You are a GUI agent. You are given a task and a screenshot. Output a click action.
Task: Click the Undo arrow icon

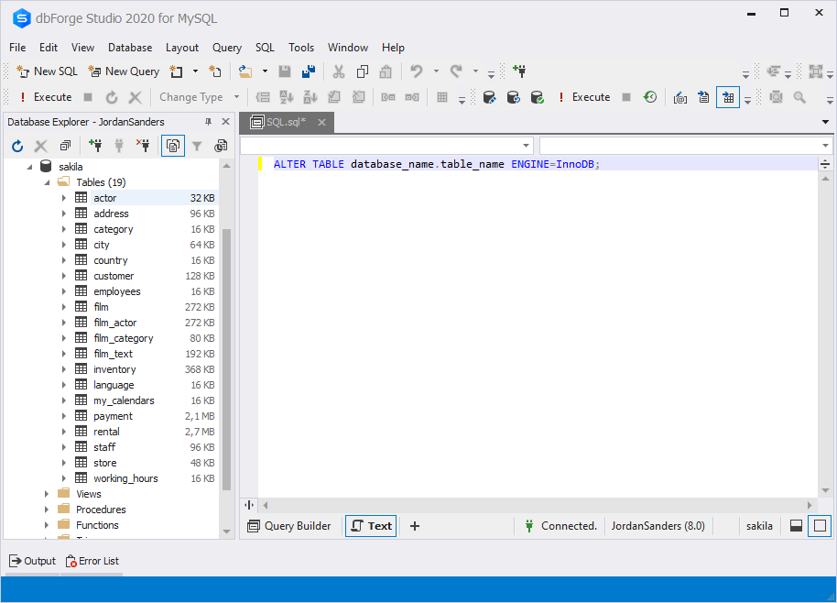[417, 71]
